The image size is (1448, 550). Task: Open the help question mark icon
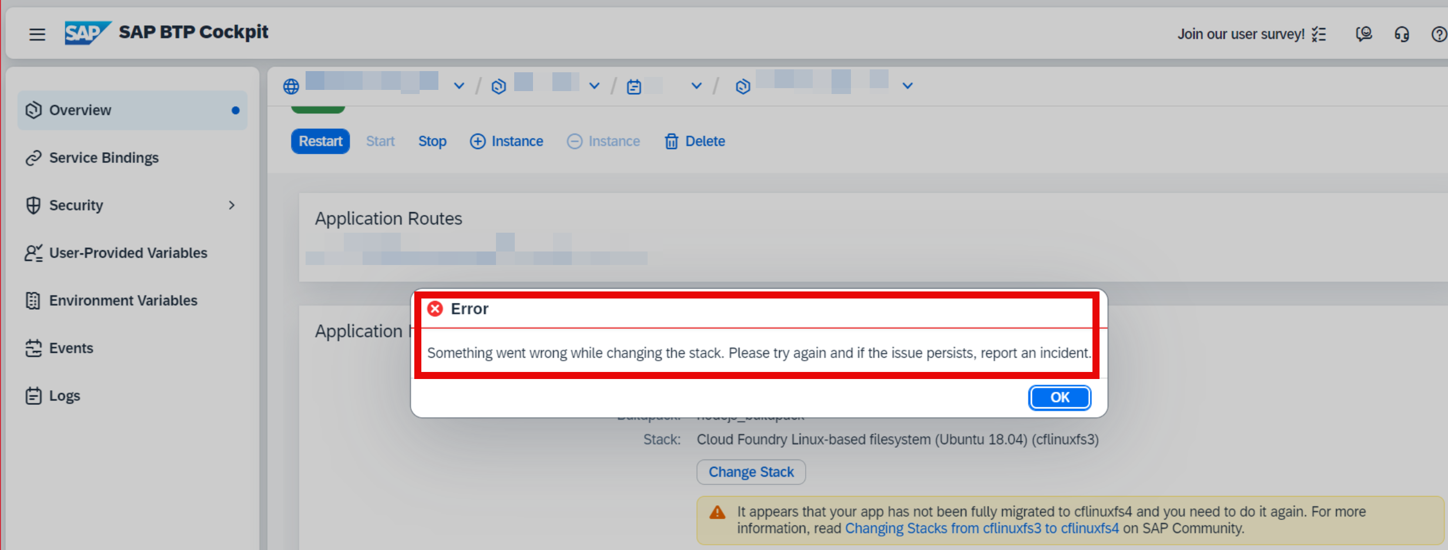pyautogui.click(x=1439, y=34)
